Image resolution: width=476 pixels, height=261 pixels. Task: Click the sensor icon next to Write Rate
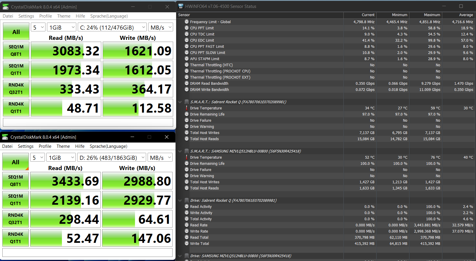(x=187, y=231)
